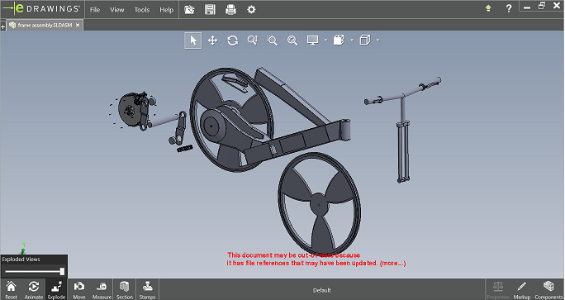Click the Default configuration label
The height and width of the screenshot is (300, 565).
322,290
